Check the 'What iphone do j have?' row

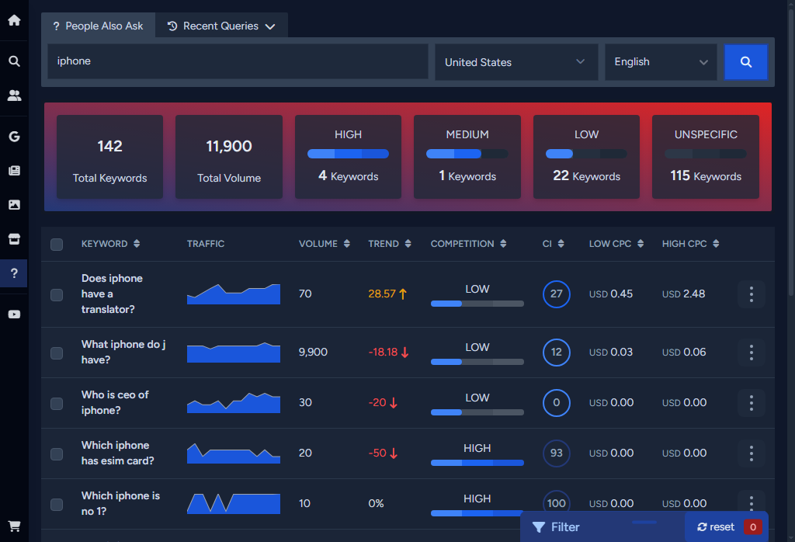coord(57,353)
